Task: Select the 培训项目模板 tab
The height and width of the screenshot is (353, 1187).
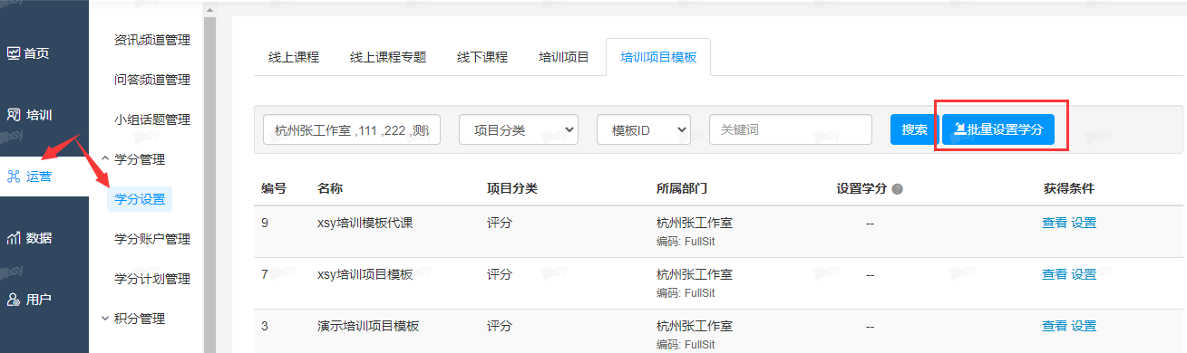Action: [x=658, y=57]
